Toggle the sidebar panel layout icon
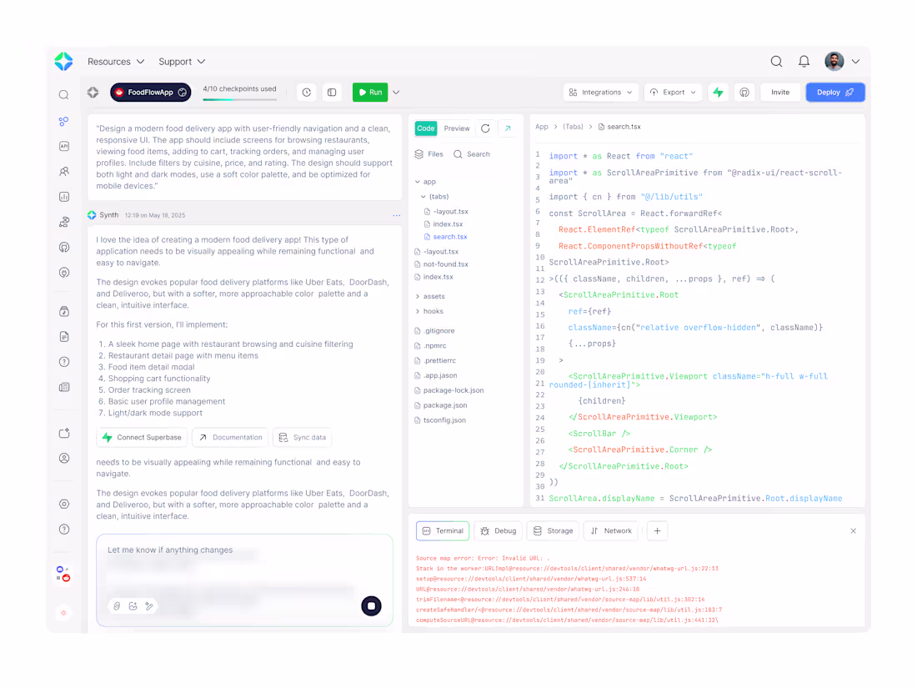This screenshot has width=917, height=688. tap(332, 93)
